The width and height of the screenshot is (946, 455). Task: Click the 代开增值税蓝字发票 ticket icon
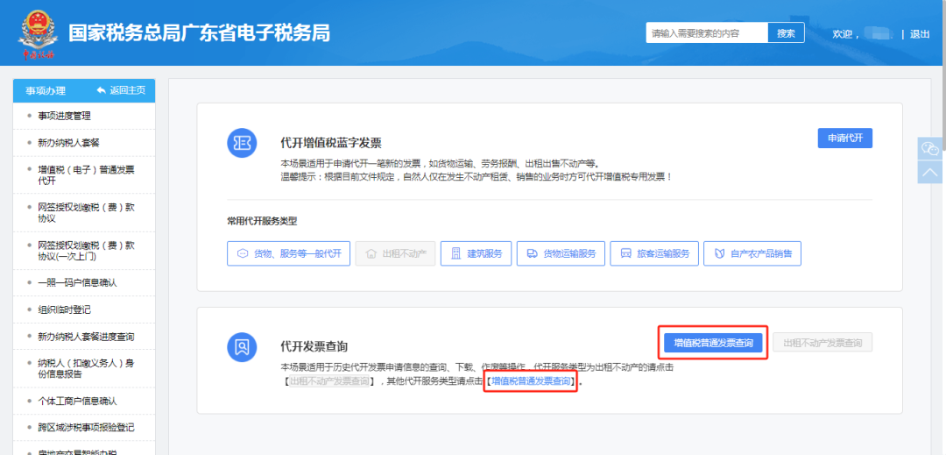(x=242, y=143)
